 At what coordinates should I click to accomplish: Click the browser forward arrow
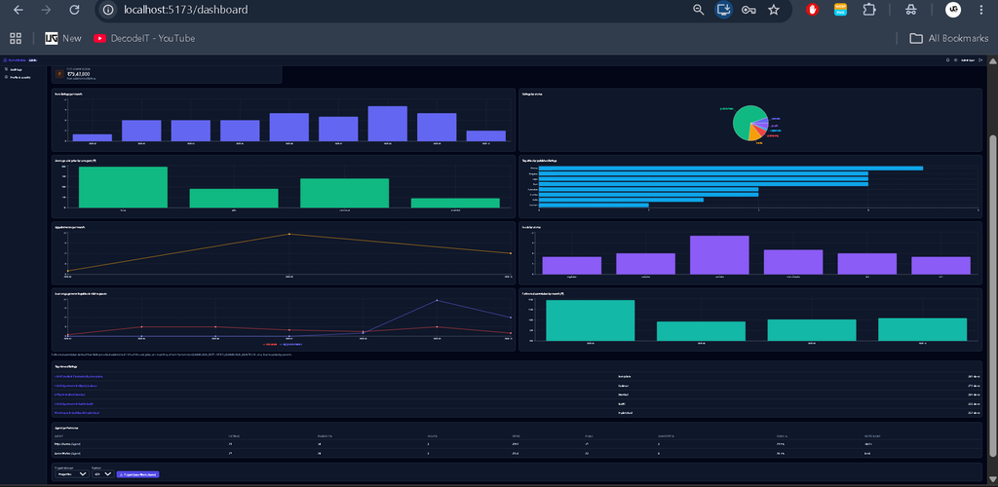46,10
